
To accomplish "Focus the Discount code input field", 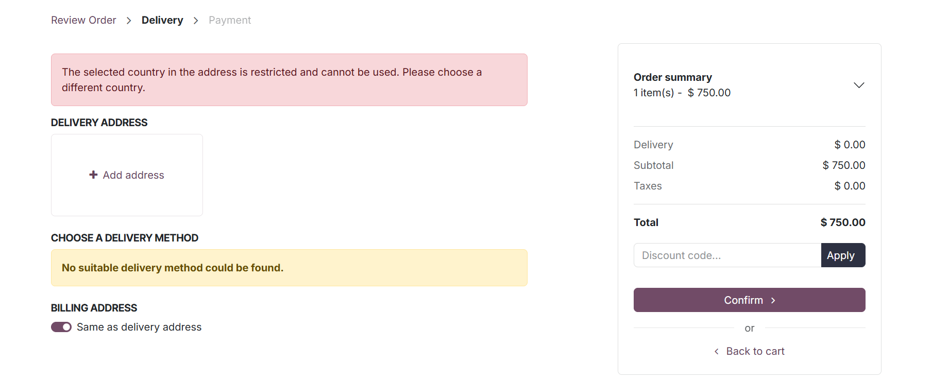I will pos(727,255).
